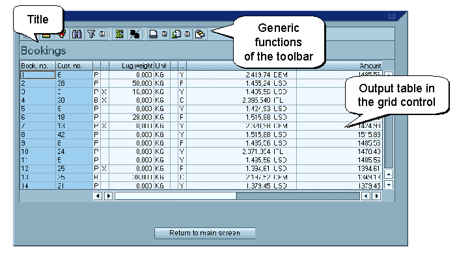
Task: Select the Book. no. column header
Action: coord(37,66)
